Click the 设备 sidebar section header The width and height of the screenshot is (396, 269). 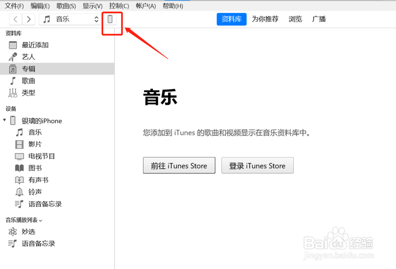(x=11, y=109)
